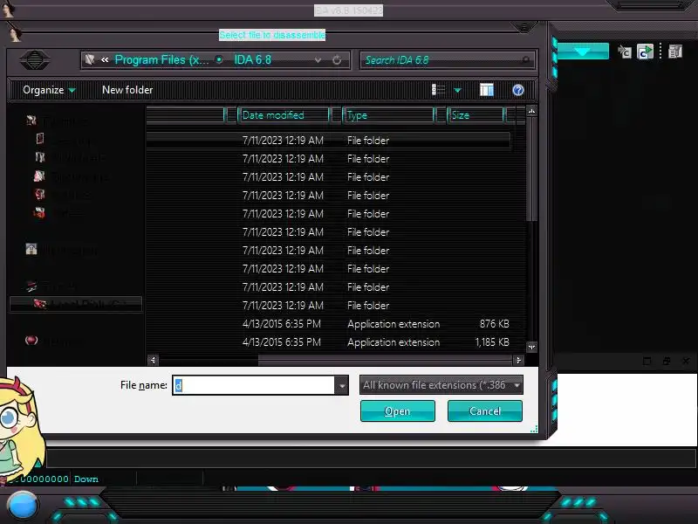This screenshot has height=524, width=698.
Task: Sort by the Type column header
Action: [388, 115]
